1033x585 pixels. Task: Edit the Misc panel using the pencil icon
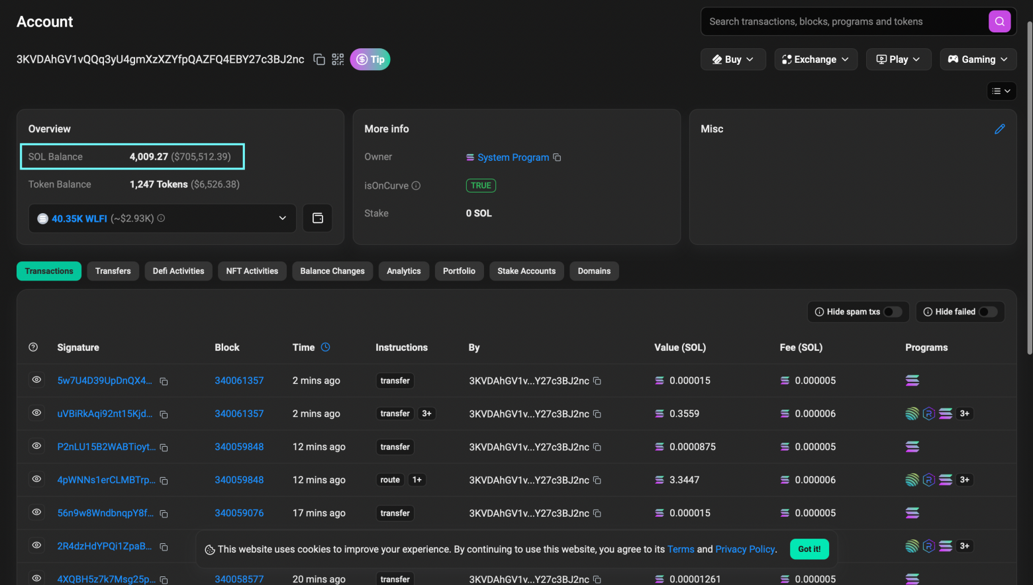[x=1000, y=129]
